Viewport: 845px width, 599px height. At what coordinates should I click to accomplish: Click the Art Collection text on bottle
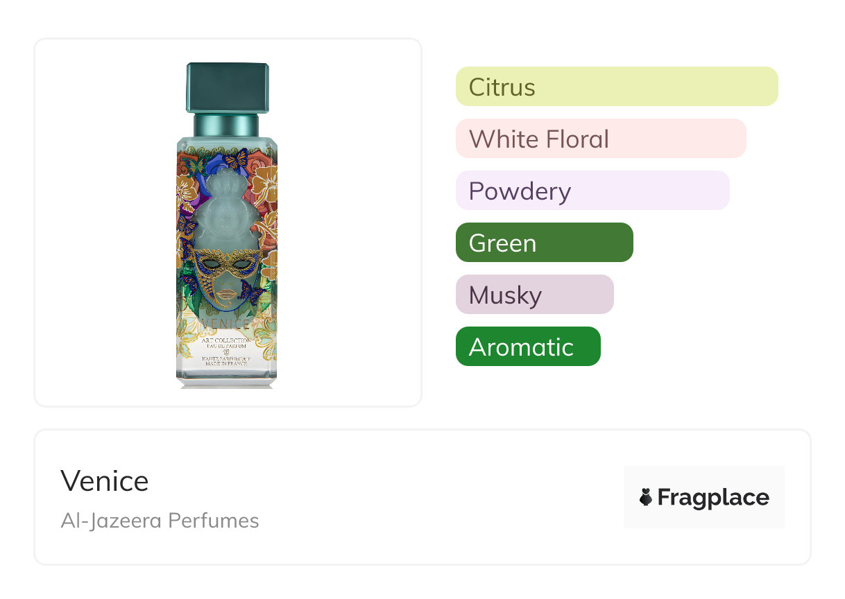pos(226,340)
